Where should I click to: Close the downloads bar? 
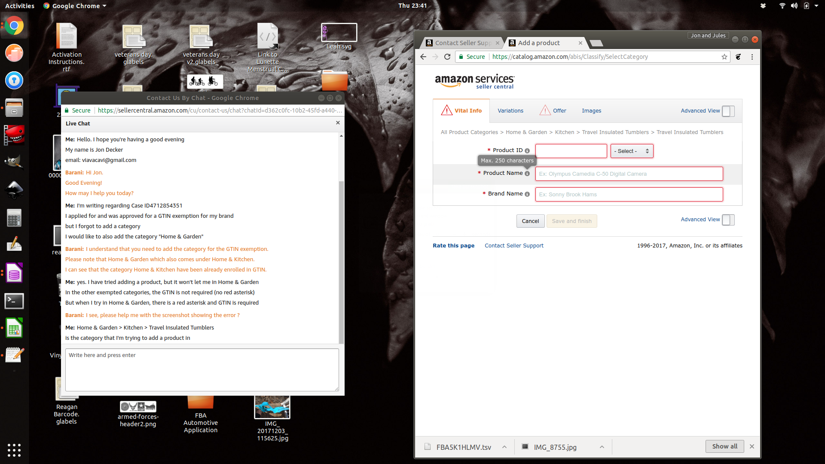click(x=752, y=446)
